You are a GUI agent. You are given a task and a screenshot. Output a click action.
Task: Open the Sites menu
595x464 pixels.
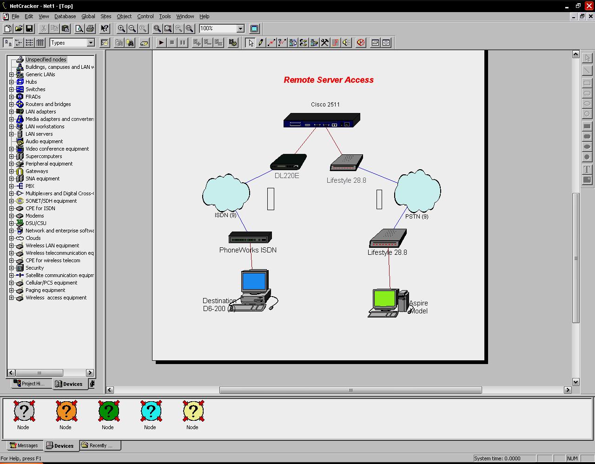tap(106, 16)
